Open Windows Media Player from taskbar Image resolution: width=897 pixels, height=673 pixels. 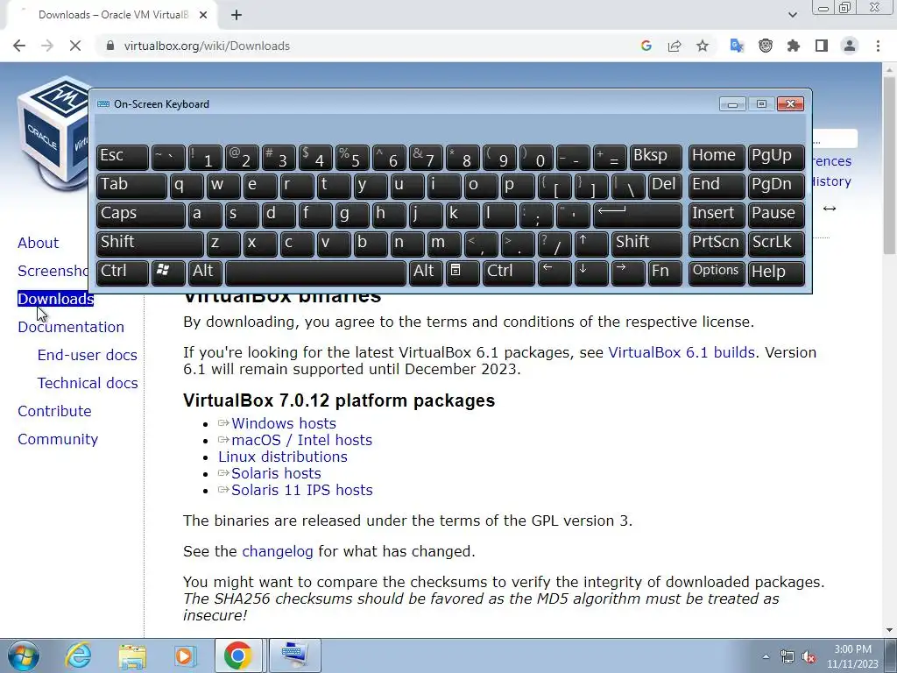[x=184, y=655]
